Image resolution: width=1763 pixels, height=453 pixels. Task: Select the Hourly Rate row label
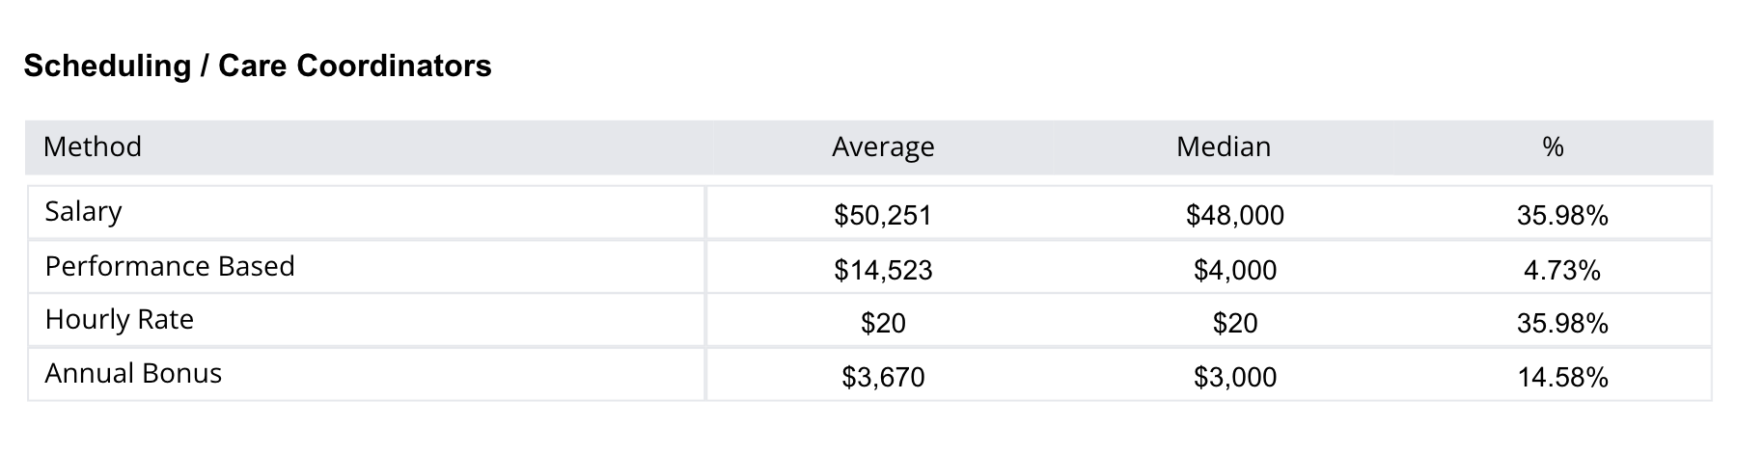click(x=119, y=320)
